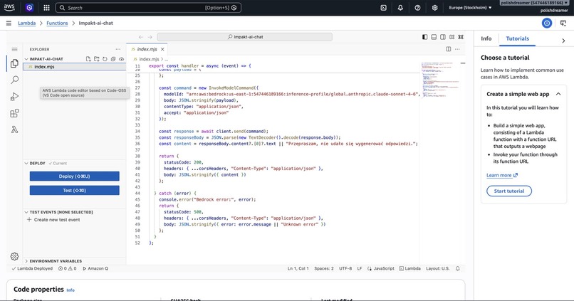Click the editor go back arrow
The height and width of the screenshot is (301, 574).
141,37
